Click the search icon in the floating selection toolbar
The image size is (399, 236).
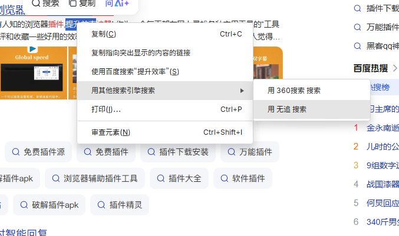pos(36,3)
